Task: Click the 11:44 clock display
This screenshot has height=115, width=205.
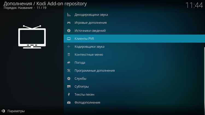Action: tap(194, 5)
